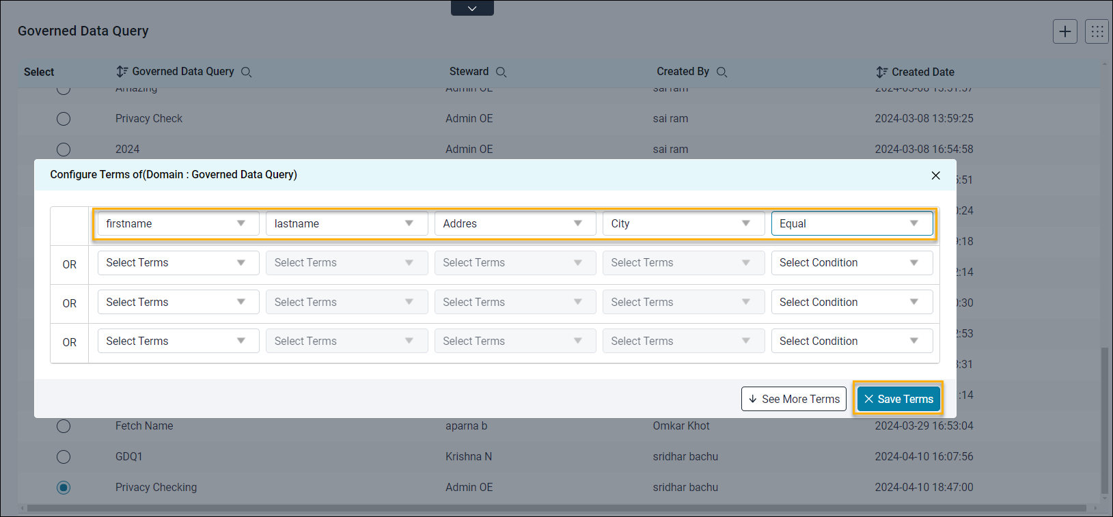This screenshot has height=517, width=1113.
Task: Click the Steward column header text
Action: (x=469, y=72)
